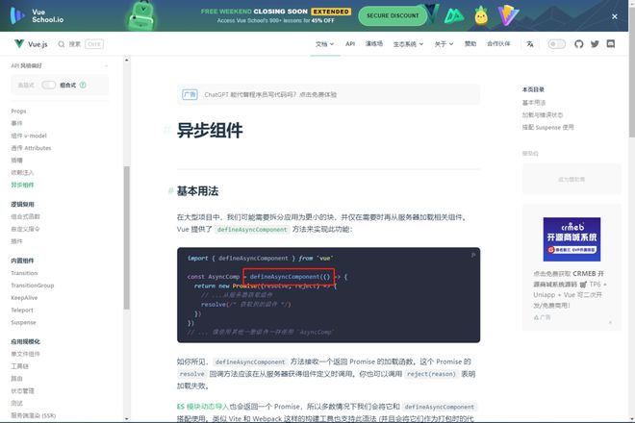Open the language translation icon menu
635x423 pixels.
(530, 43)
